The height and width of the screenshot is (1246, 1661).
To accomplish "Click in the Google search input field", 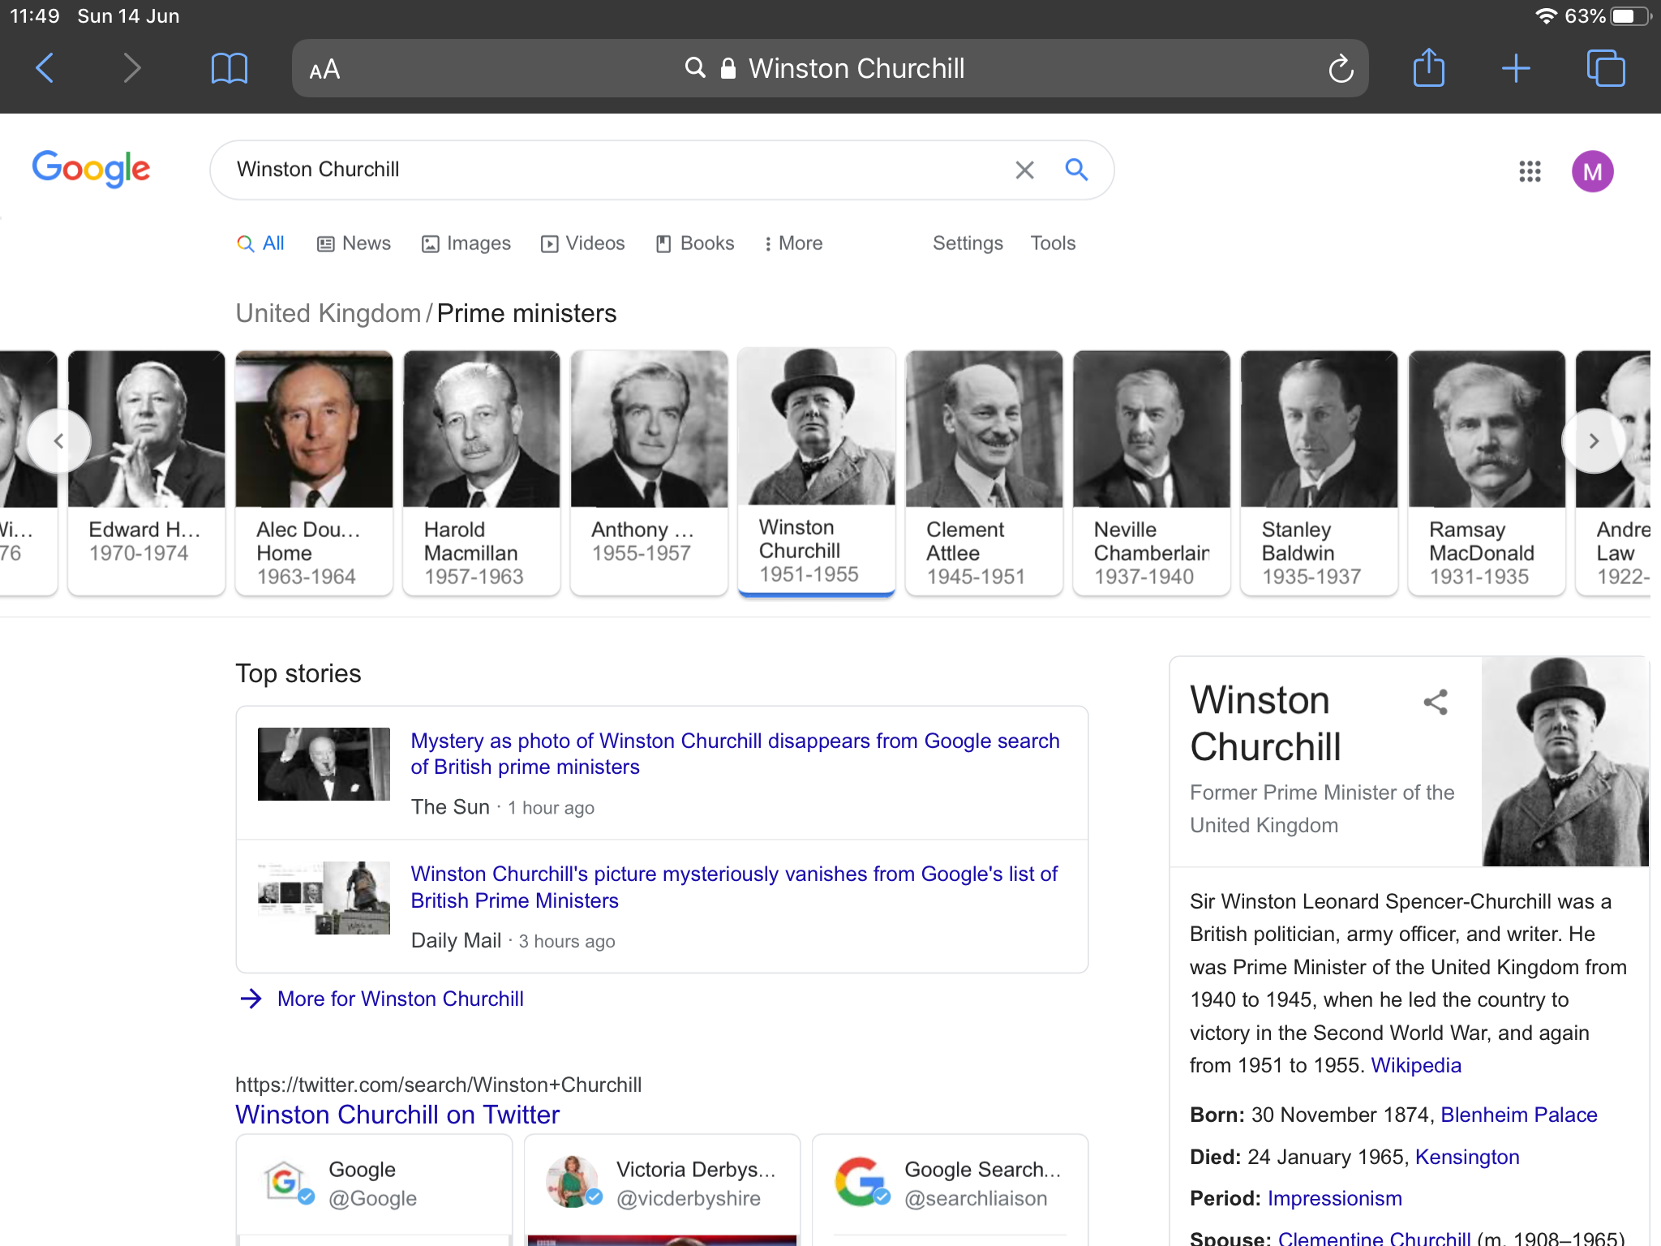I will click(x=616, y=170).
